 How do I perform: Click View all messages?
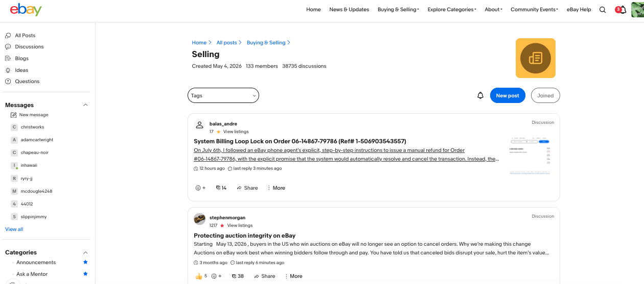pos(14,229)
